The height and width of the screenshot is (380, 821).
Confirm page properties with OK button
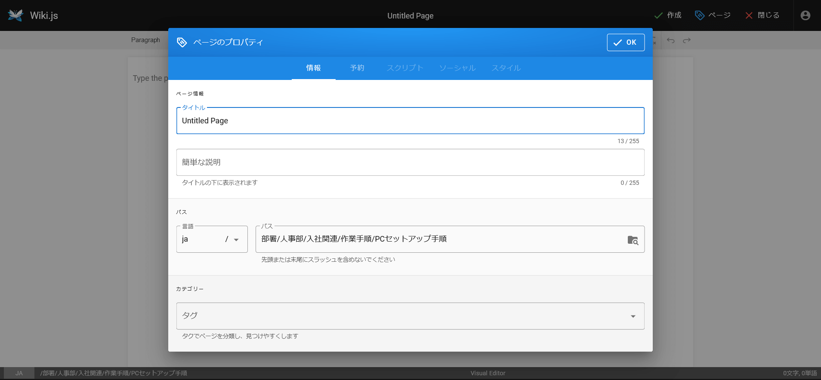tap(626, 42)
